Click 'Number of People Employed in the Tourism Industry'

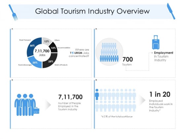(69, 106)
